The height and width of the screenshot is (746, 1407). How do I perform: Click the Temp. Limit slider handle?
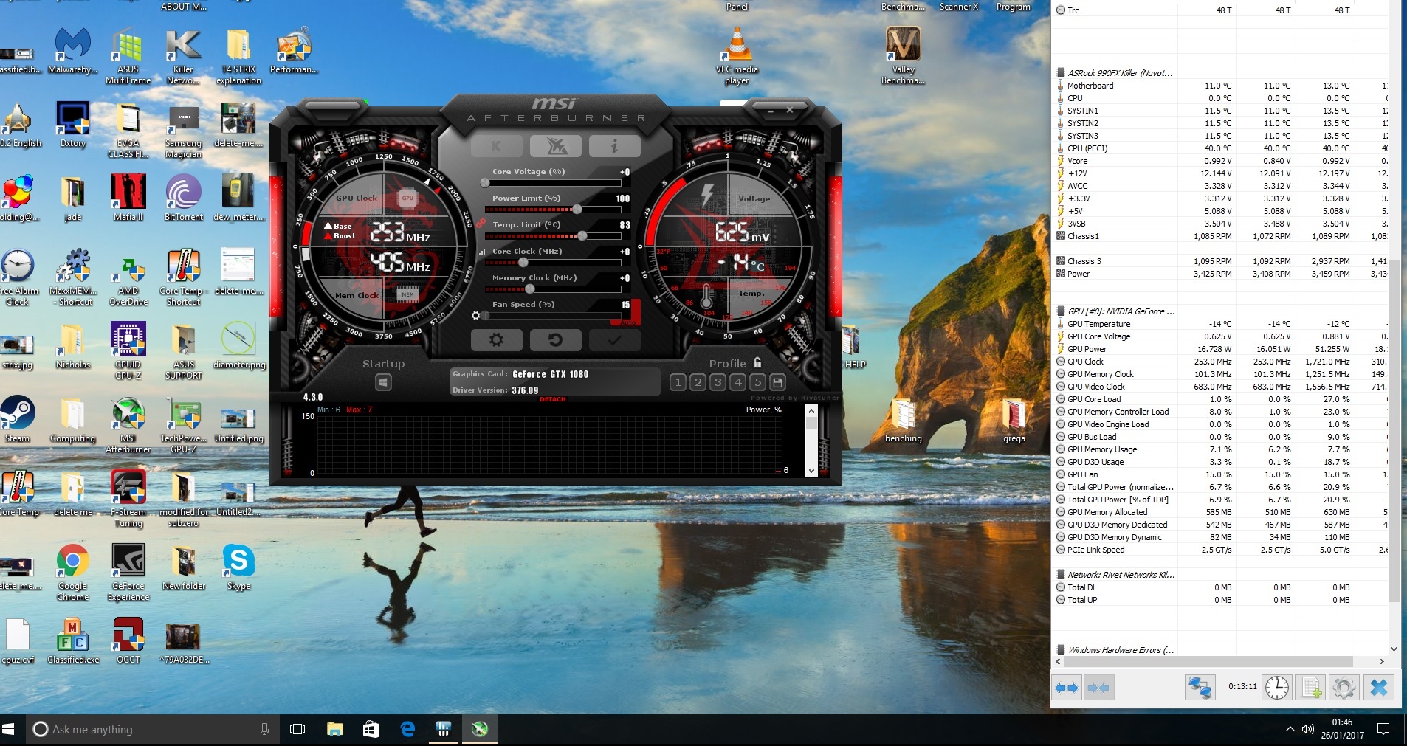tap(582, 236)
